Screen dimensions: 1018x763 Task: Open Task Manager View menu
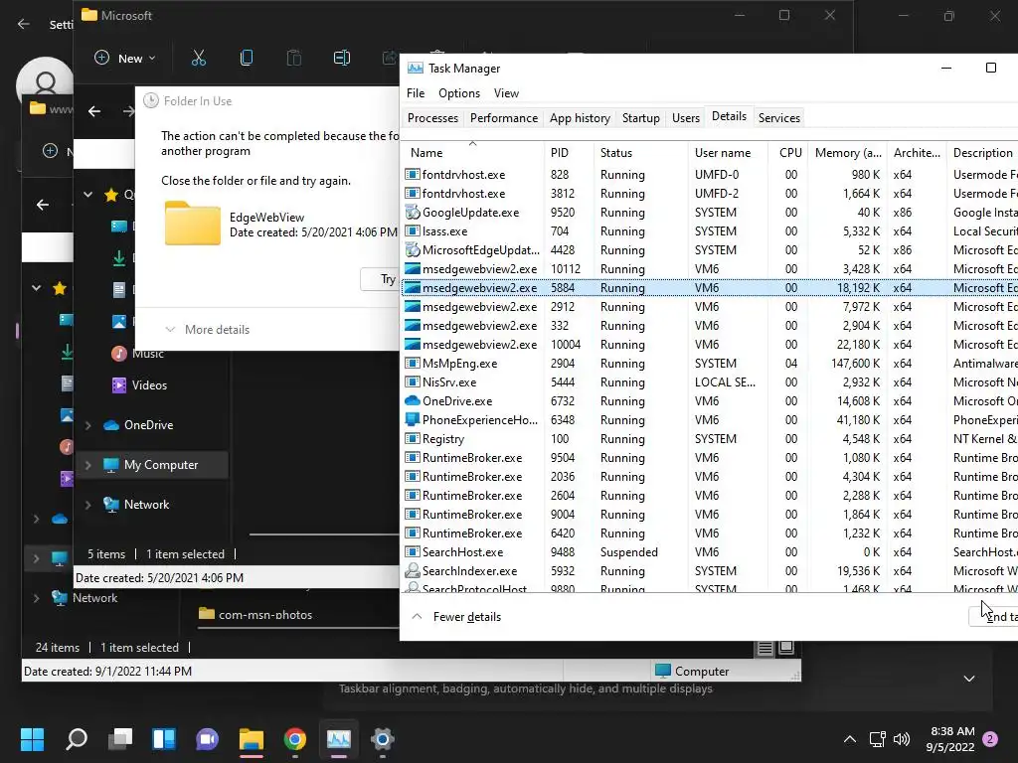[506, 93]
